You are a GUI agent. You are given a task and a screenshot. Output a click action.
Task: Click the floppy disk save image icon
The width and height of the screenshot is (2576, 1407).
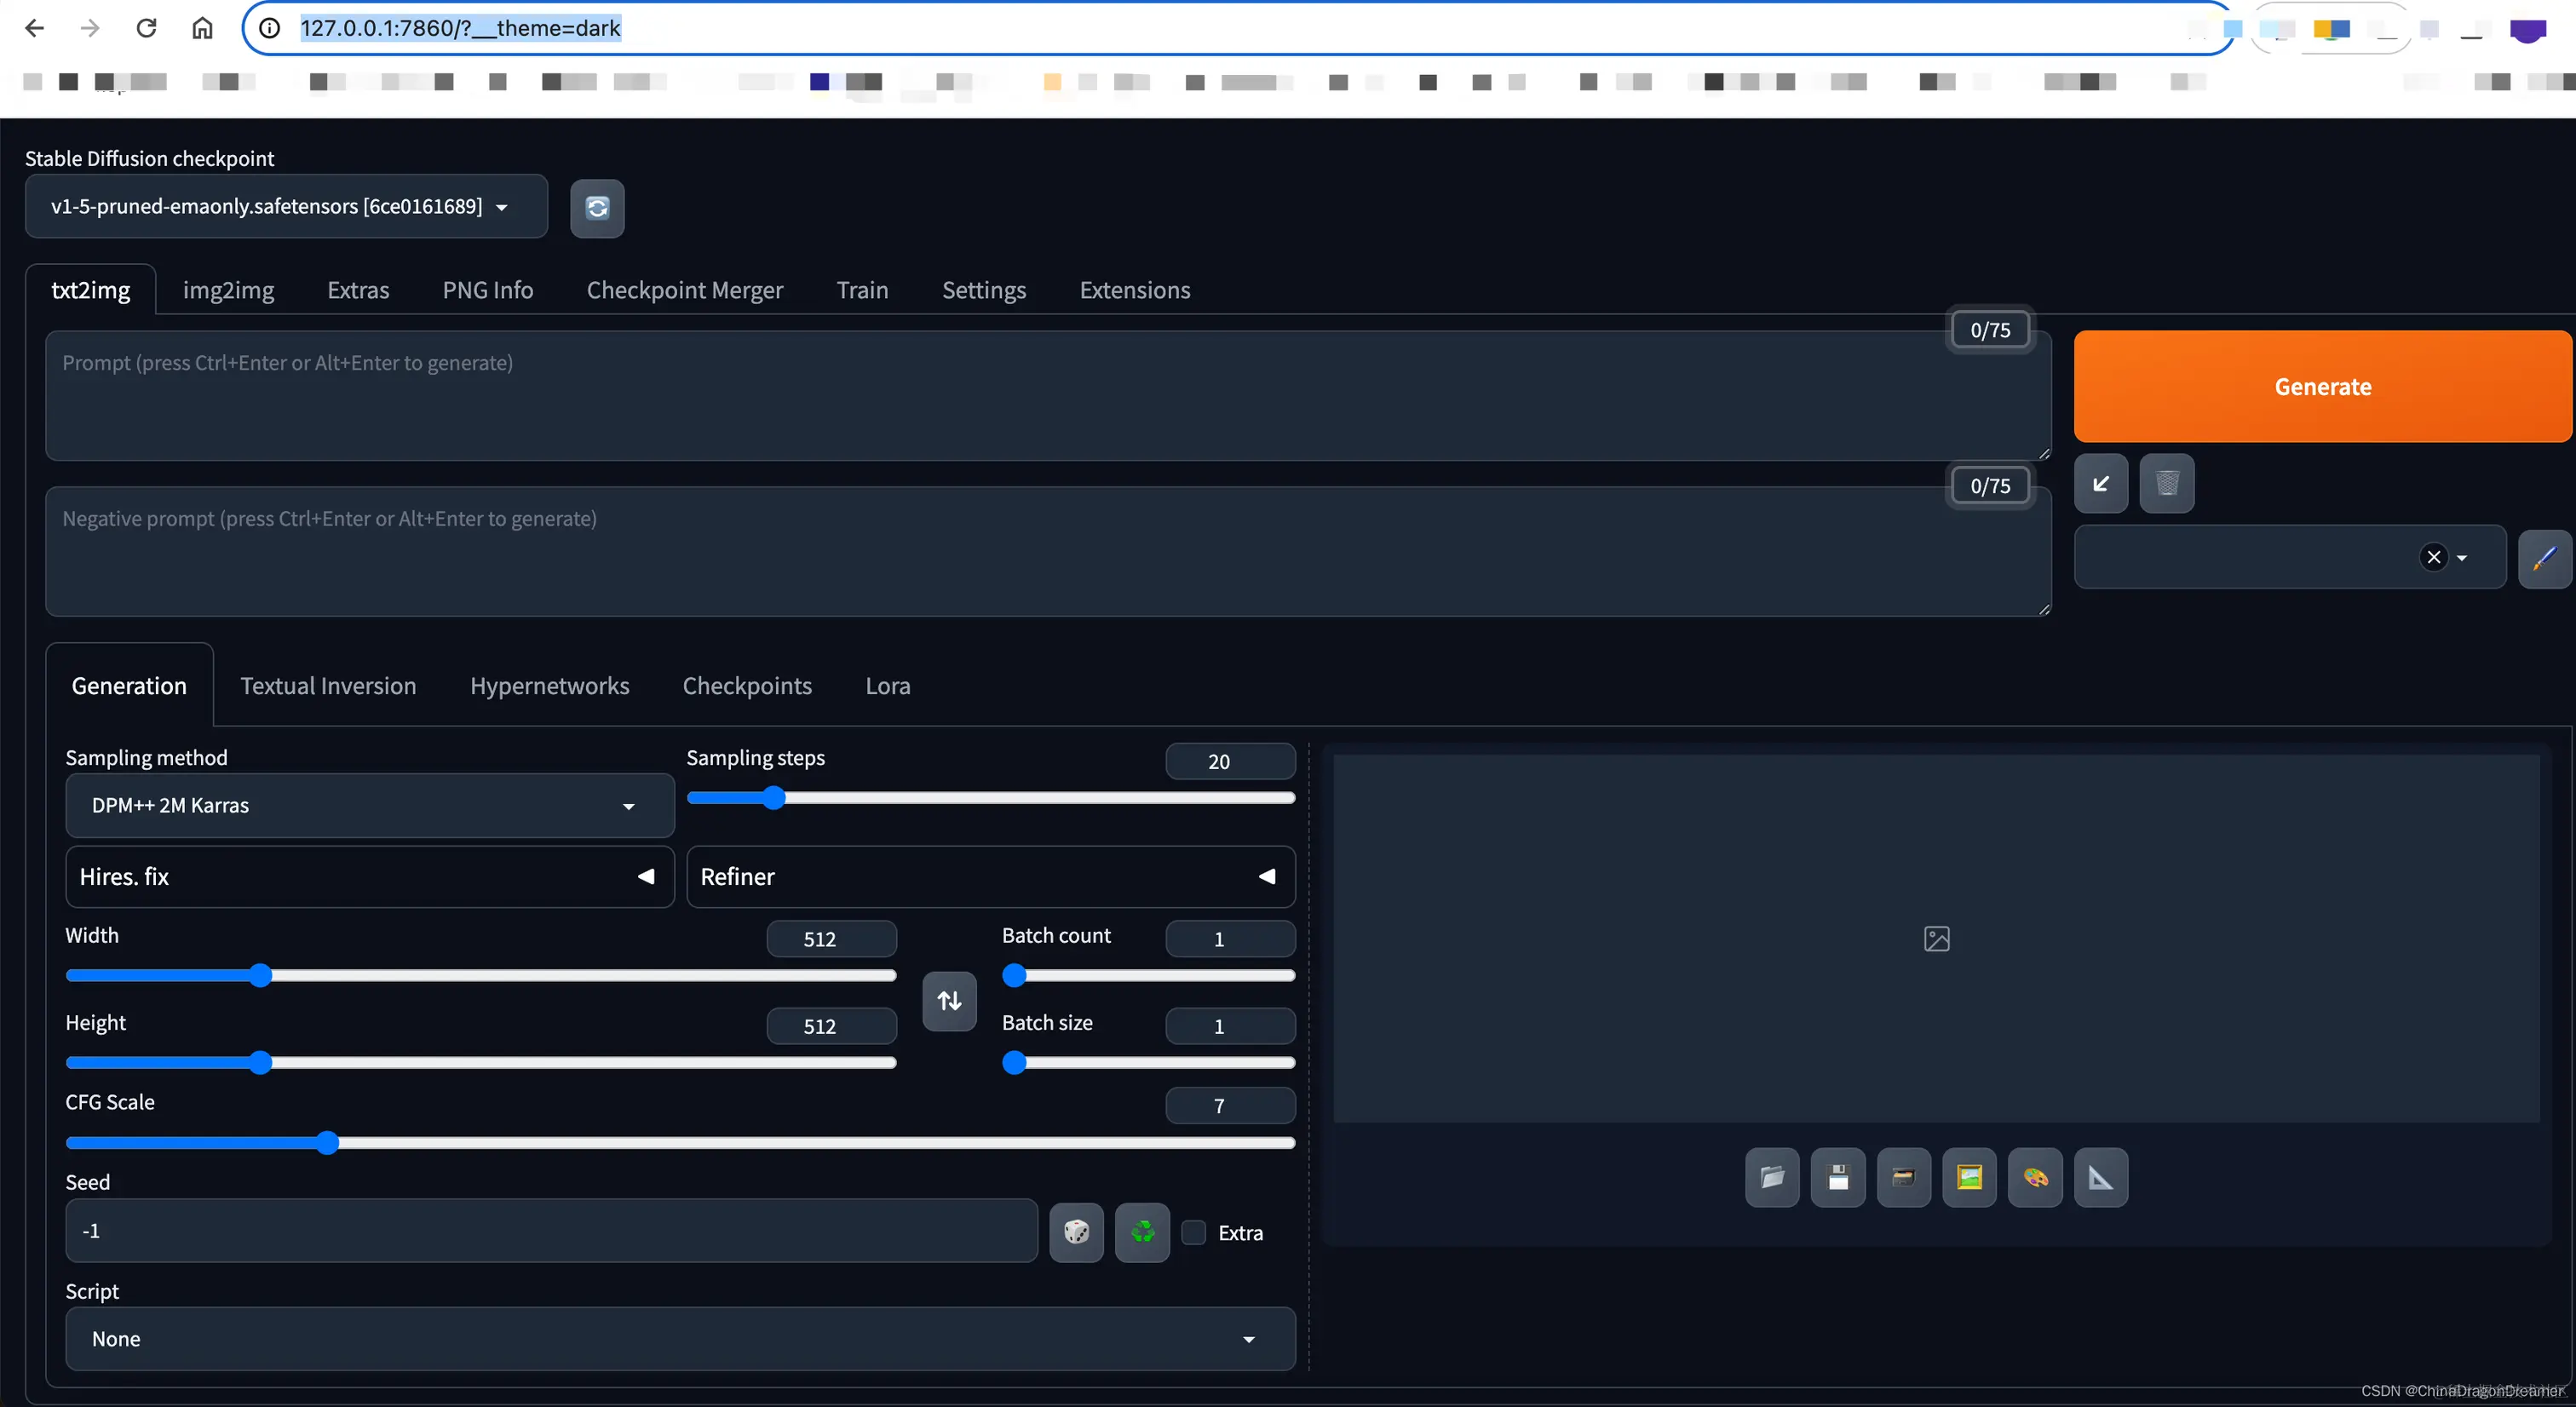(1838, 1178)
